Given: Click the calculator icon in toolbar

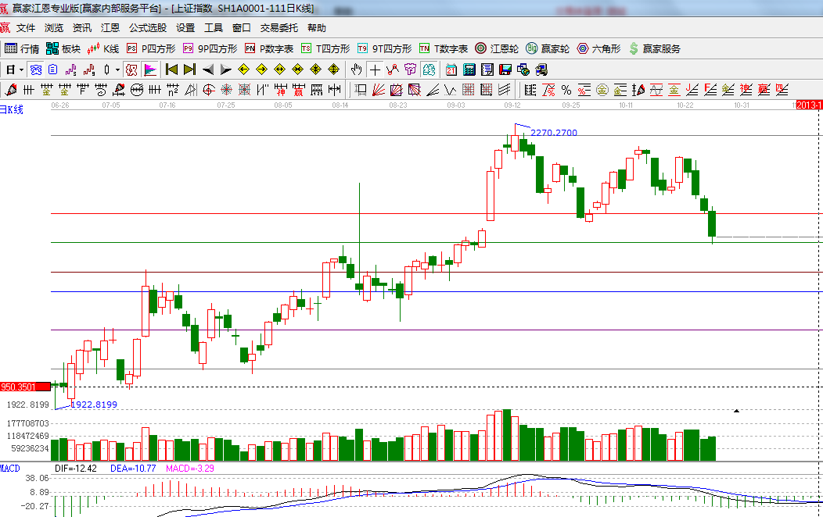Looking at the screenshot, I should pos(469,70).
